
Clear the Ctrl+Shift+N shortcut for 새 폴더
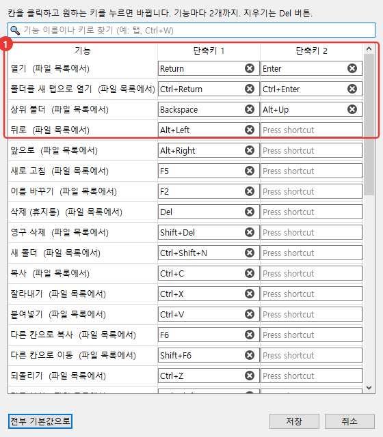click(250, 253)
